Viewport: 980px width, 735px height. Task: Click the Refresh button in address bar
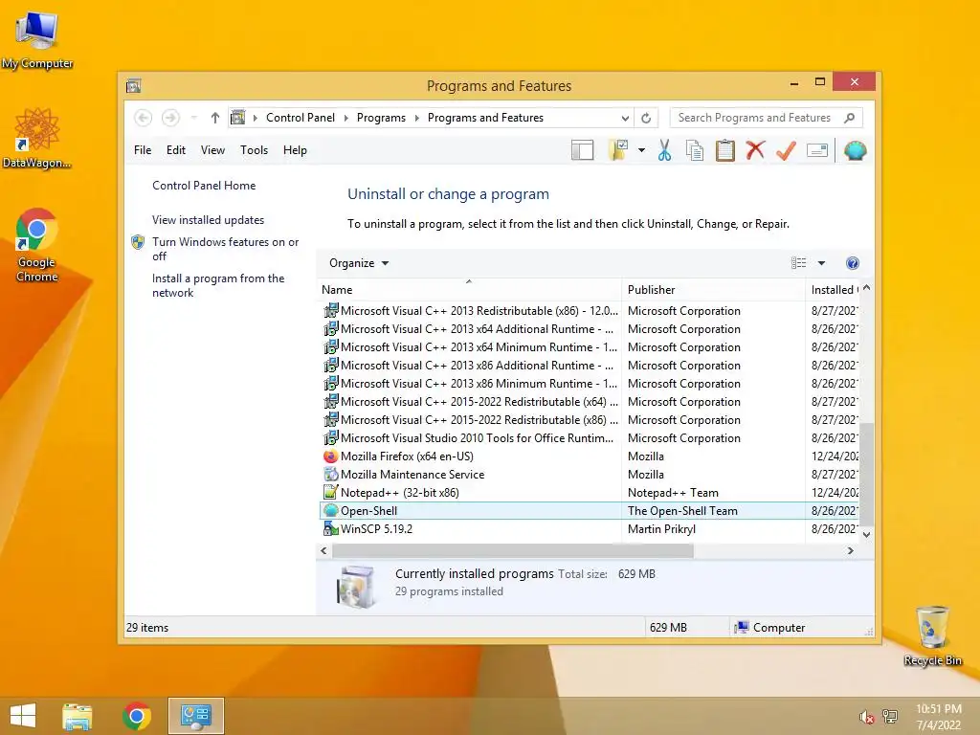click(646, 118)
